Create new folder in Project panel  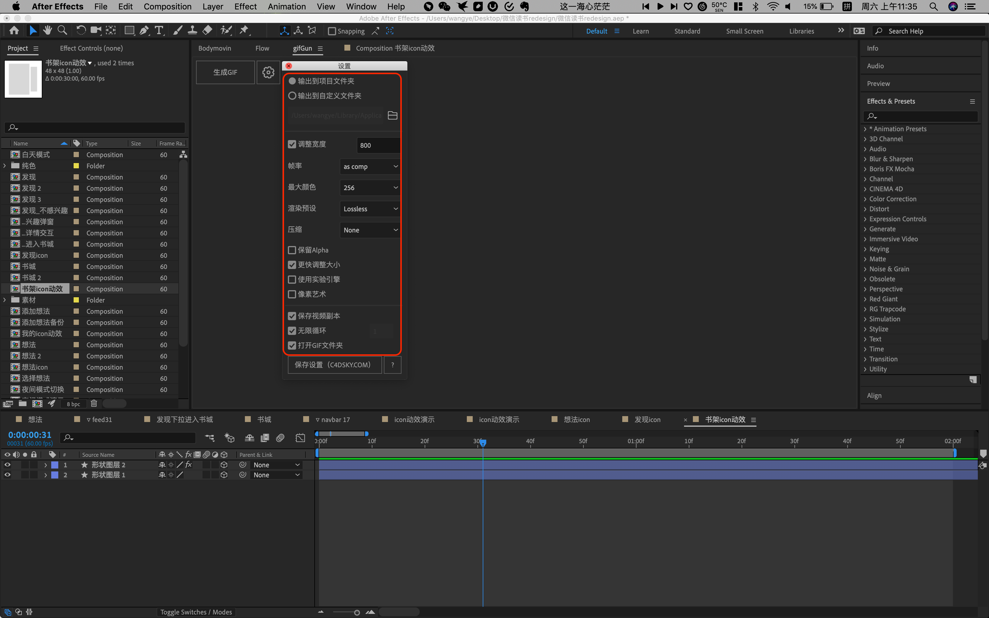22,404
